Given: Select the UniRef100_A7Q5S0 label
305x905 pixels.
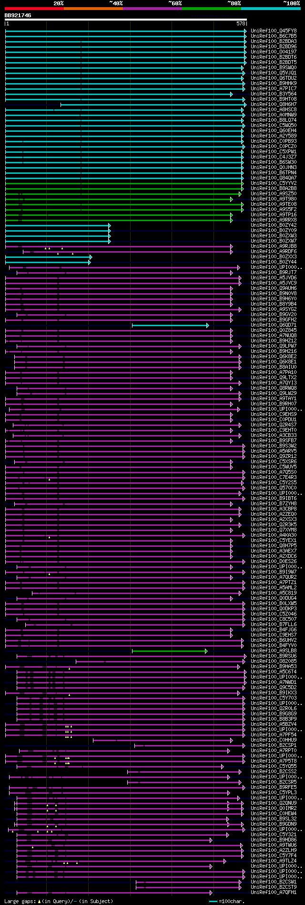Looking at the screenshot, I should click(x=274, y=472).
